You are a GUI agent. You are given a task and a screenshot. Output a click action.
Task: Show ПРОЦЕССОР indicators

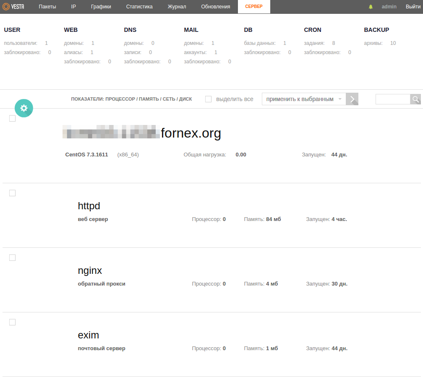pyautogui.click(x=120, y=99)
